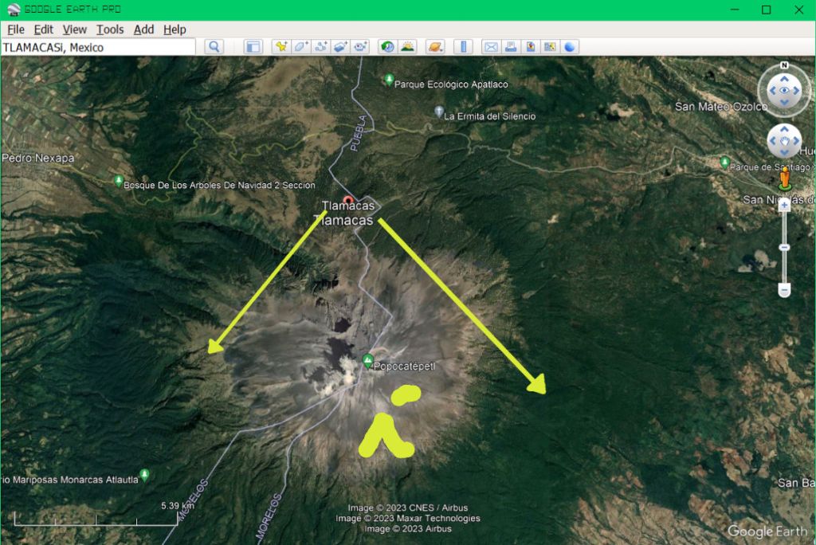The width and height of the screenshot is (816, 545).
Task: View in Google Maps icon
Action: [x=551, y=47]
